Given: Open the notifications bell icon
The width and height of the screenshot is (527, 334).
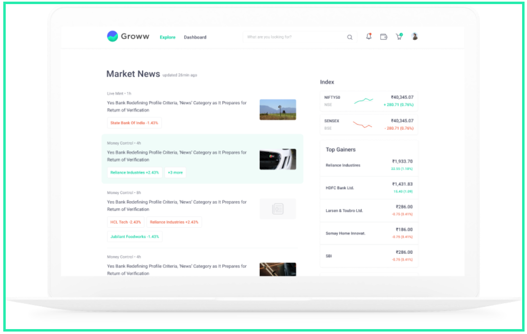Looking at the screenshot, I should [369, 37].
